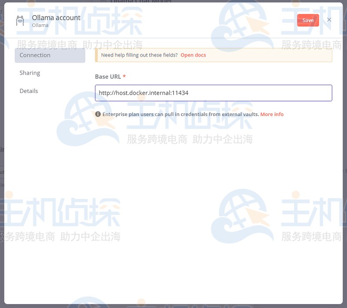Click the Base URL field label
347x308 pixels.
pos(108,77)
